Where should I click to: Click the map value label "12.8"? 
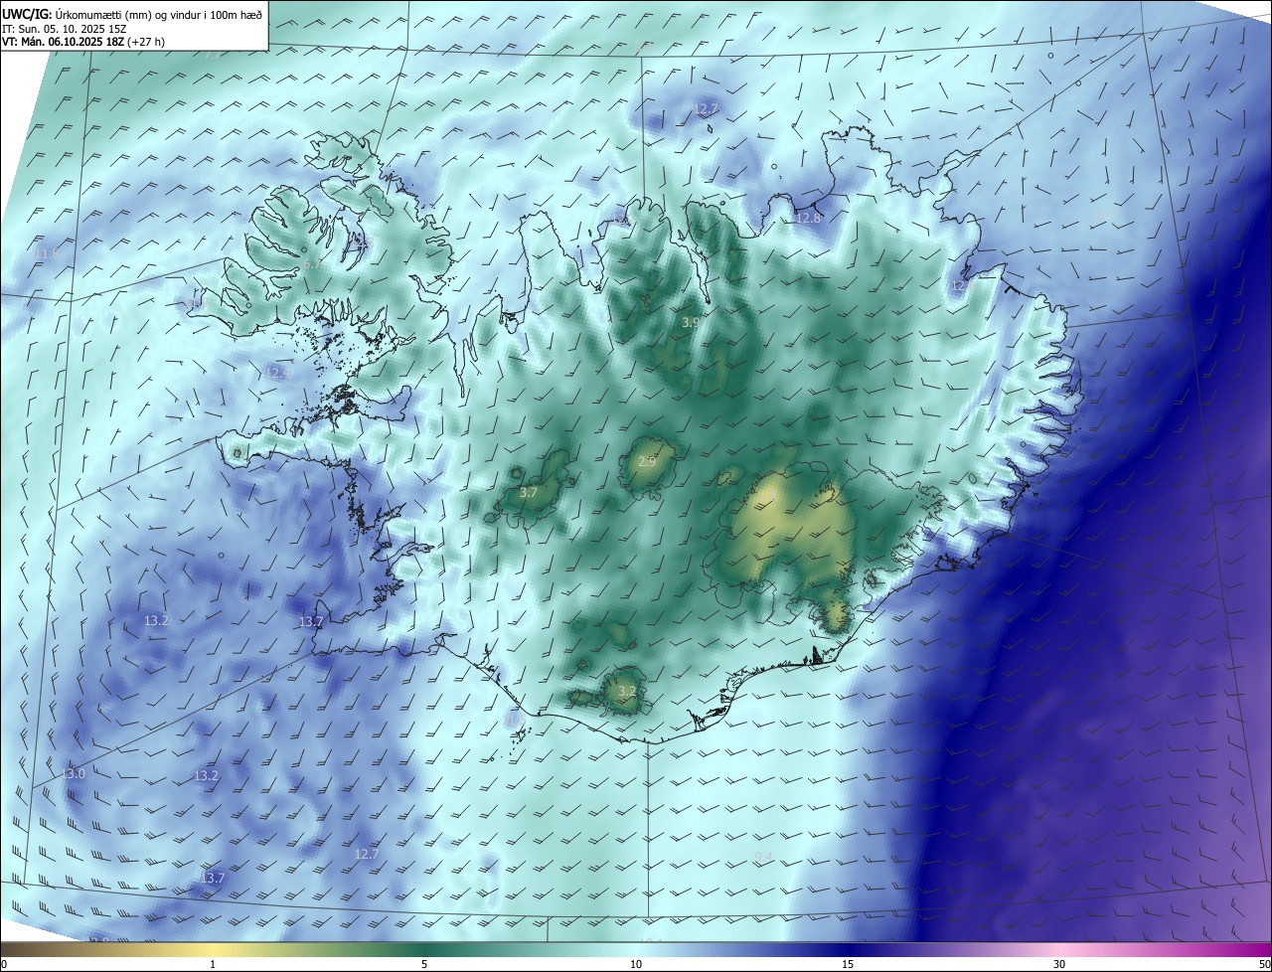point(808,219)
